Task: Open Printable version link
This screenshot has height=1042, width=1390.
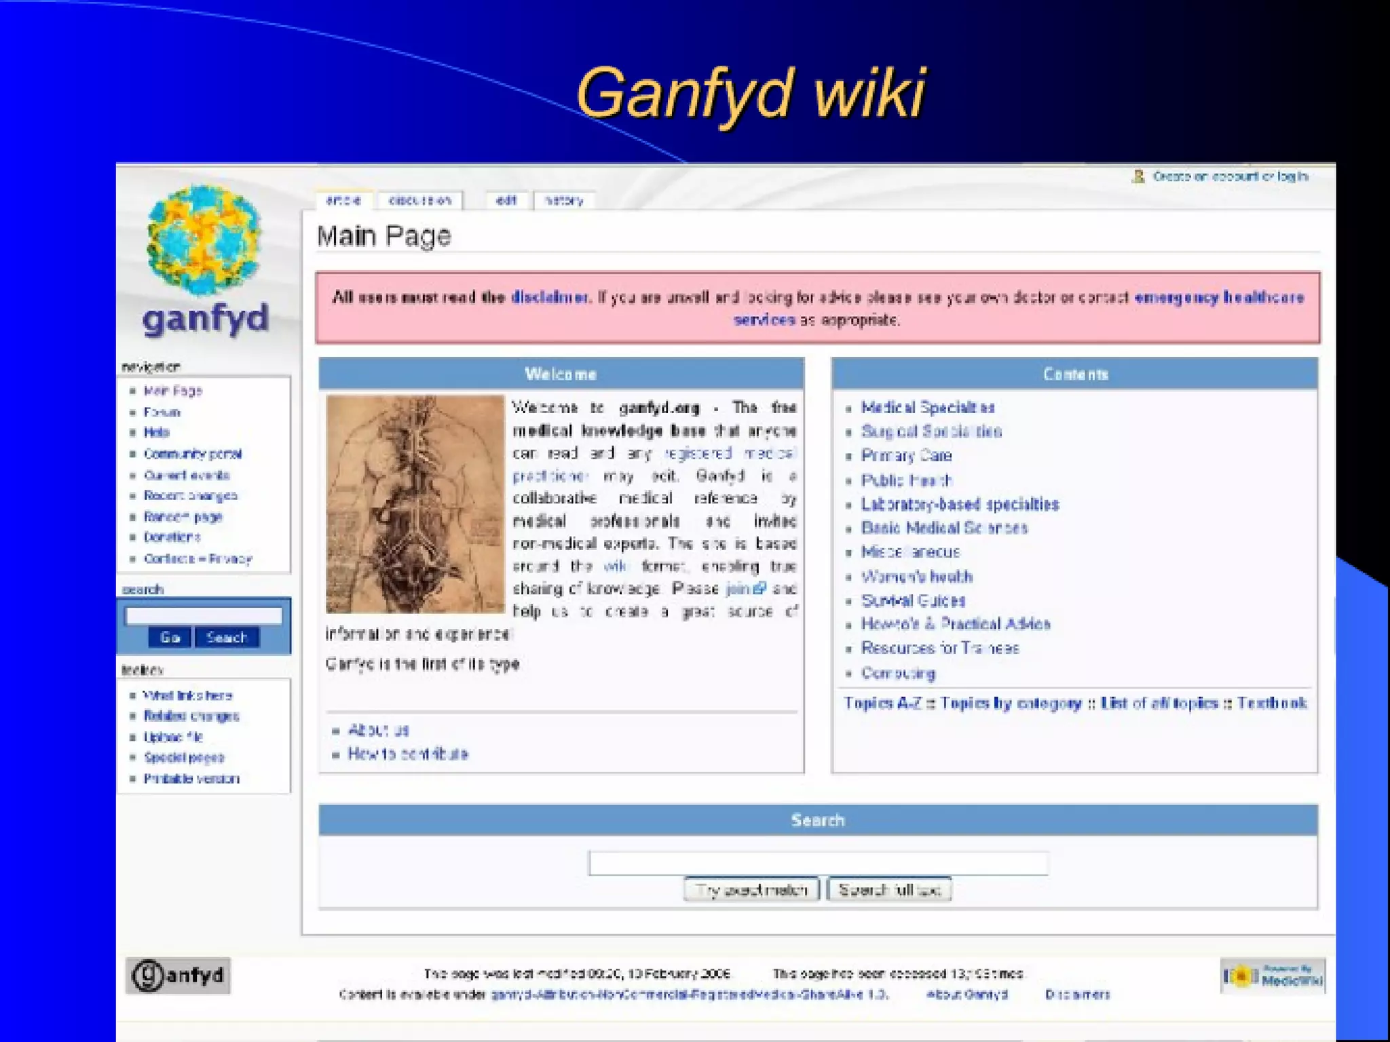Action: pos(191,779)
